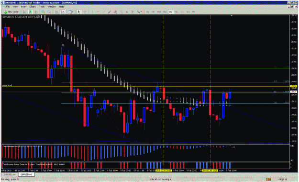Switch to the EURUSD,H4 chart tab
The image size is (299, 182).
click(x=10, y=174)
